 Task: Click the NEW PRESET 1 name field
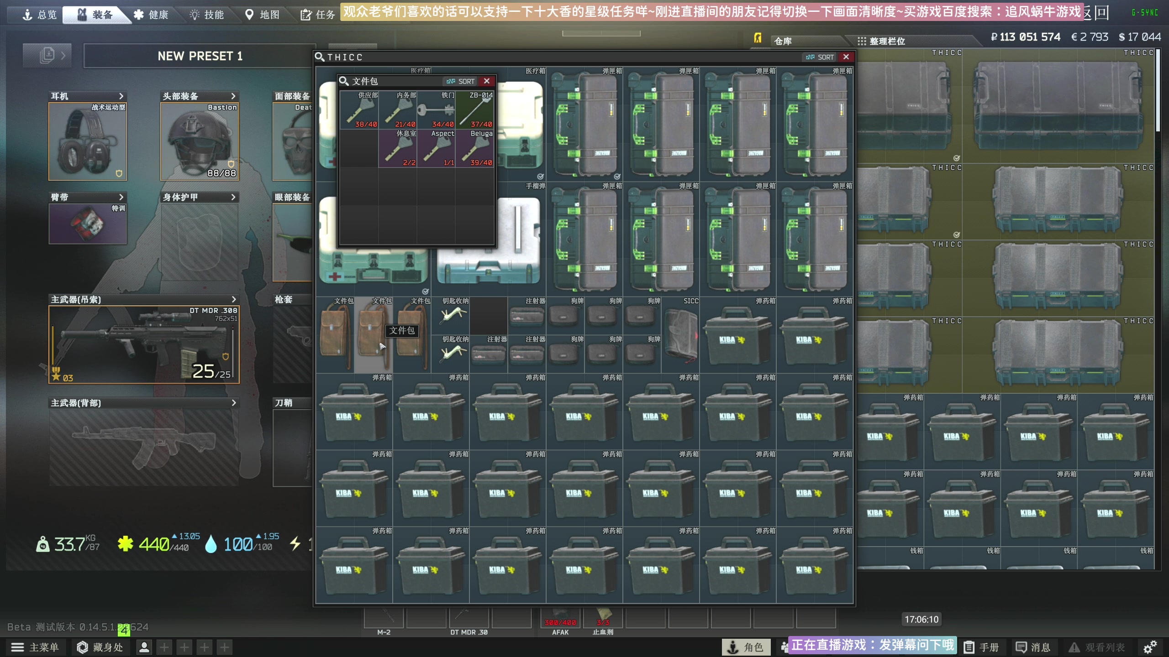coord(200,56)
